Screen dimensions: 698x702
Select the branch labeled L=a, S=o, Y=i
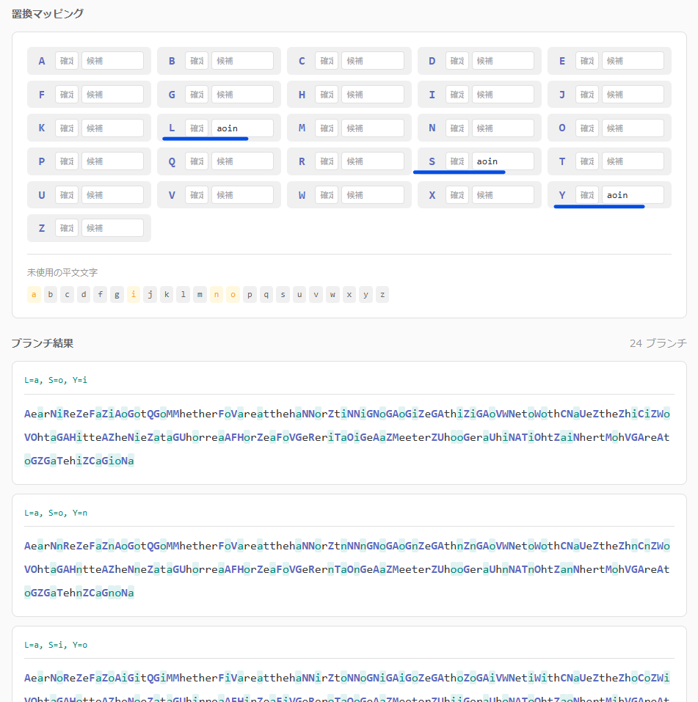coord(56,380)
